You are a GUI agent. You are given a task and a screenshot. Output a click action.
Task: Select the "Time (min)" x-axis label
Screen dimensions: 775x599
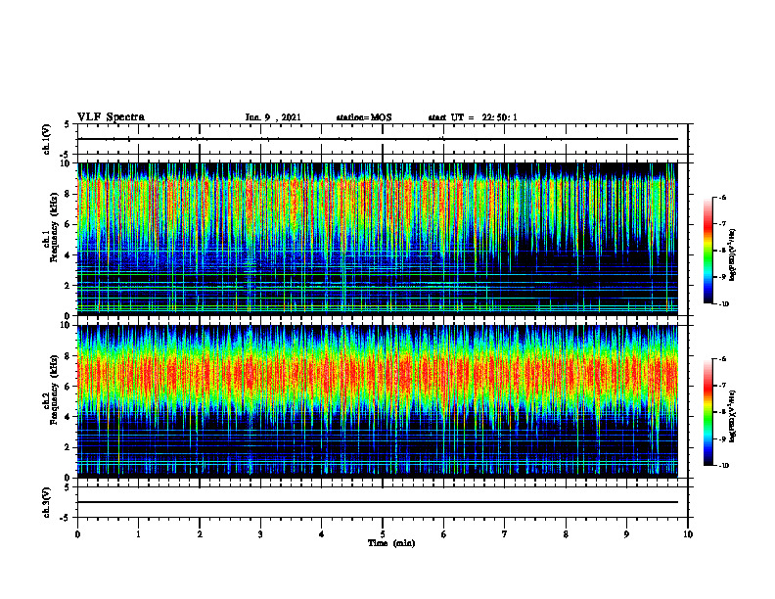click(391, 543)
